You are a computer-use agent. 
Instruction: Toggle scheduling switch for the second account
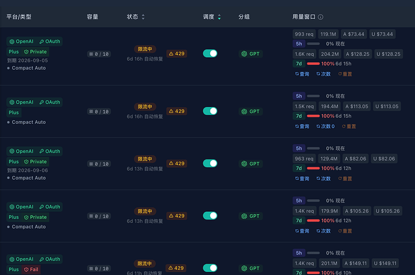coord(210,111)
